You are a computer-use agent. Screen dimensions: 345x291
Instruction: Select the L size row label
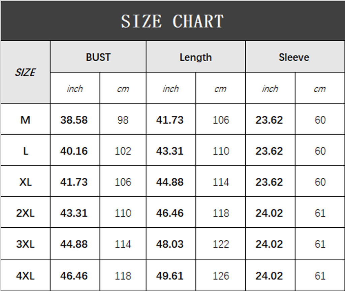25,151
